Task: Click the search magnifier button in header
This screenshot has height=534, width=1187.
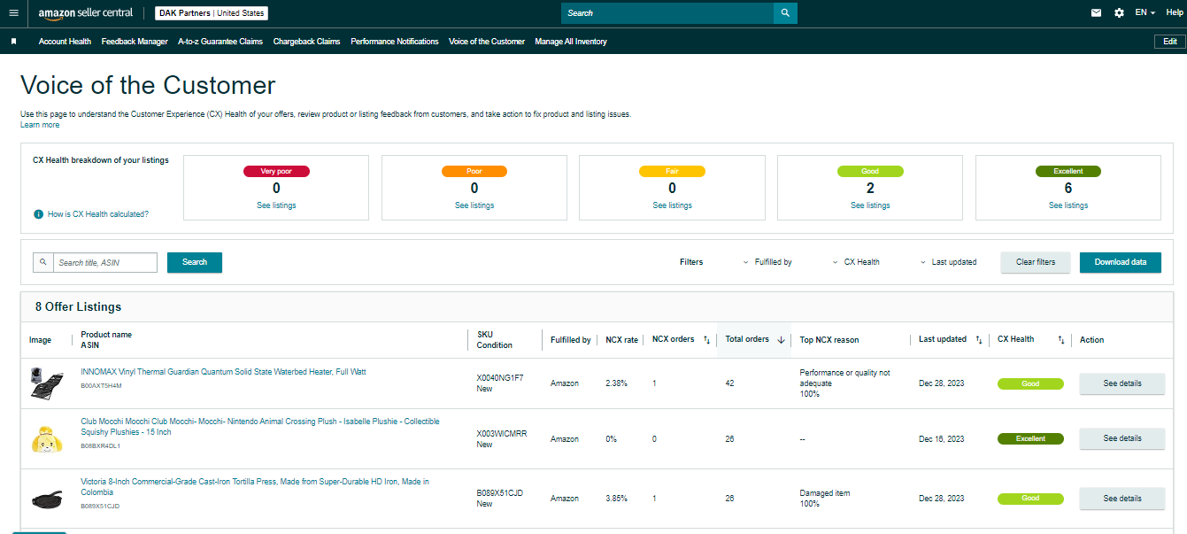Action: [x=785, y=13]
